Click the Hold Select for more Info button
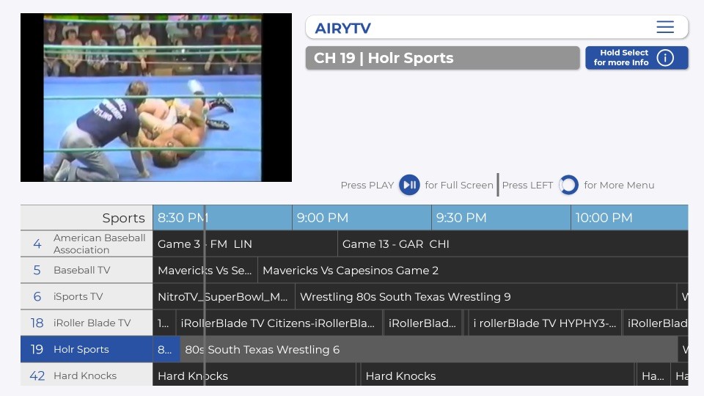The height and width of the screenshot is (396, 704). (637, 57)
